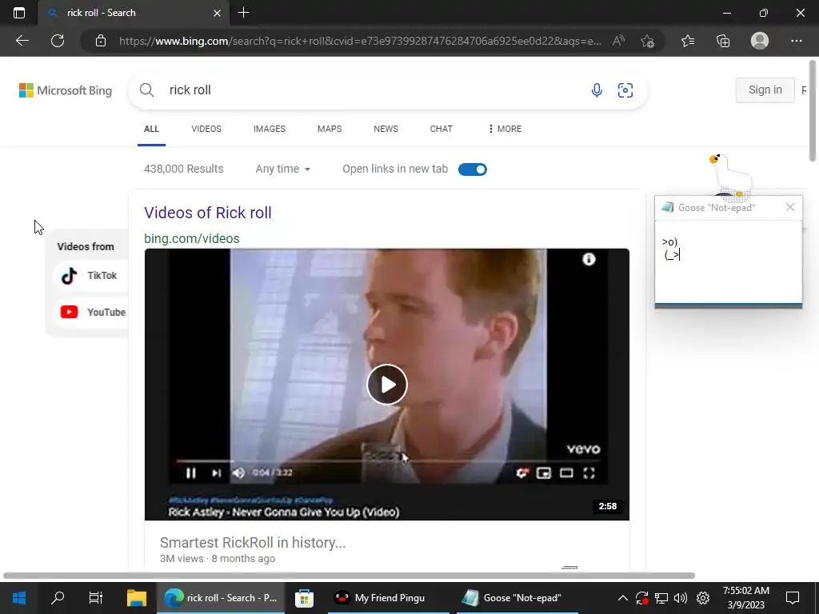Open visual search camera icon
Image resolution: width=819 pixels, height=614 pixels.
[625, 90]
